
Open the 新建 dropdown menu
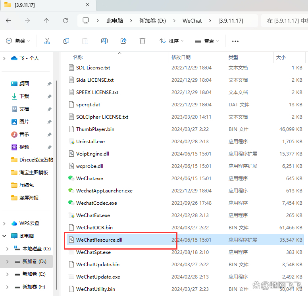18,41
